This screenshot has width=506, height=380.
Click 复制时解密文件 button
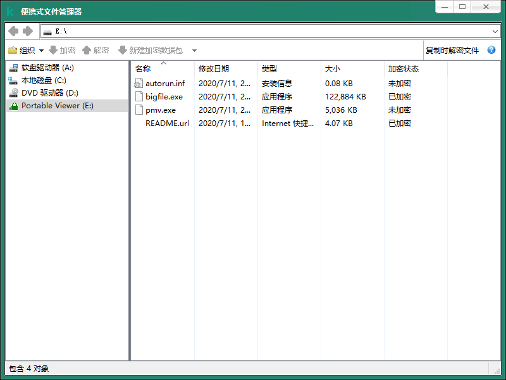452,50
